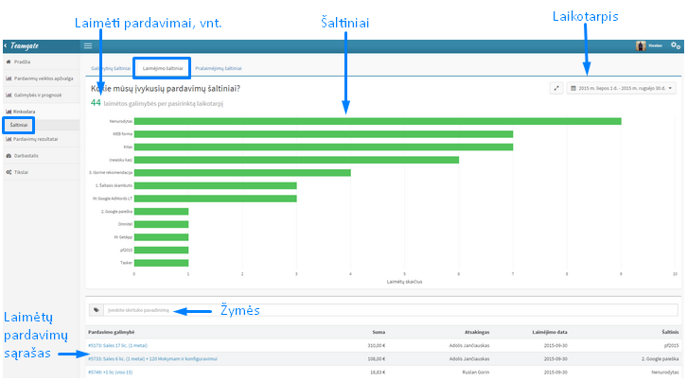
Task: Click the user avatar picture
Action: pos(641,45)
